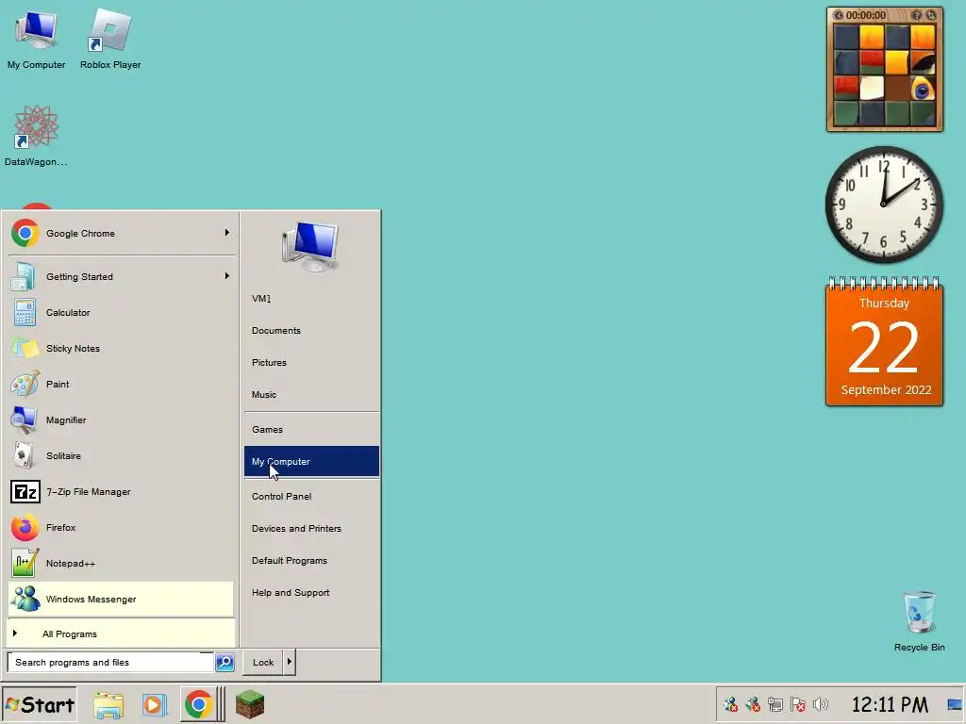Open Notepad++ from the Start menu
966x724 pixels.
click(x=121, y=564)
